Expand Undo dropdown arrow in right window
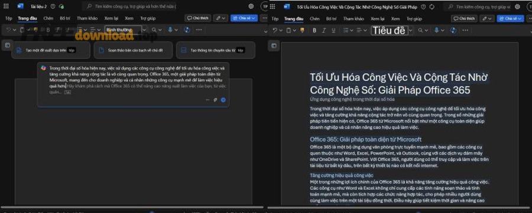The image size is (532, 213). coord(281,30)
